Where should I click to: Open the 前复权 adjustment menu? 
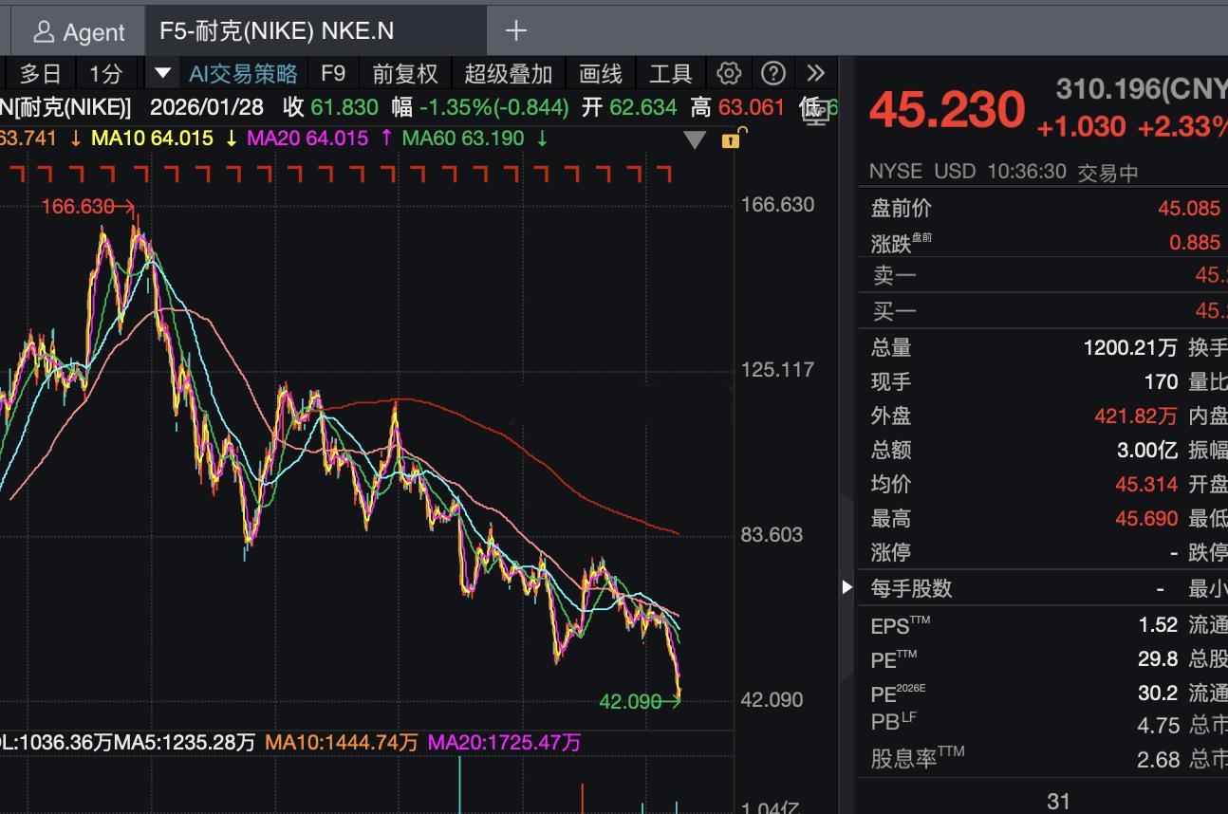pos(405,73)
